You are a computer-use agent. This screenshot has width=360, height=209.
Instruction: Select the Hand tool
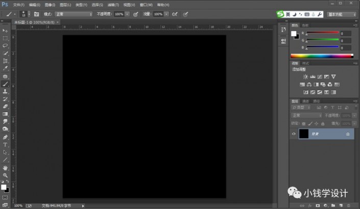coord(6,167)
